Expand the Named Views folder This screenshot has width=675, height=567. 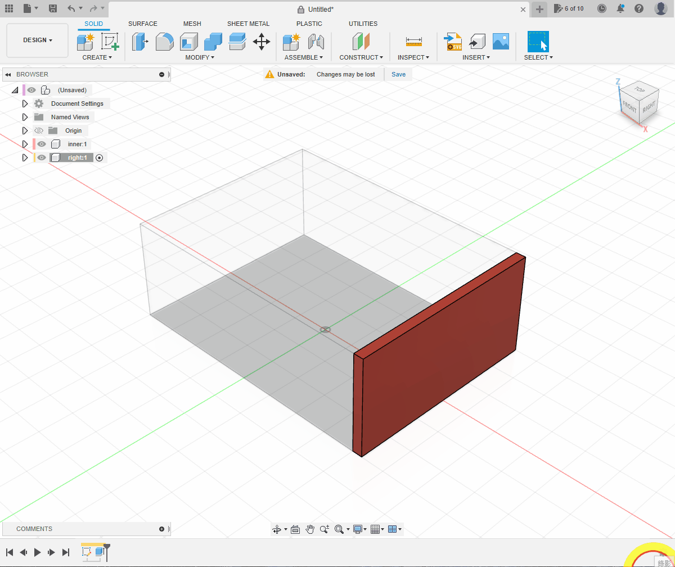point(25,117)
